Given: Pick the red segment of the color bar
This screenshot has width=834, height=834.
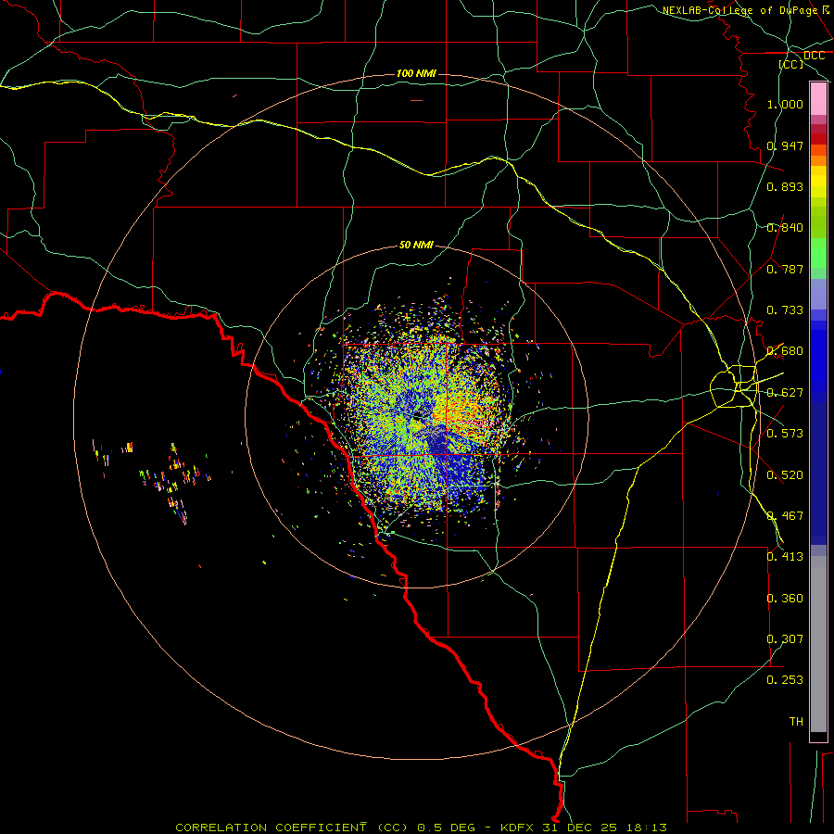Looking at the screenshot, I should (x=818, y=138).
